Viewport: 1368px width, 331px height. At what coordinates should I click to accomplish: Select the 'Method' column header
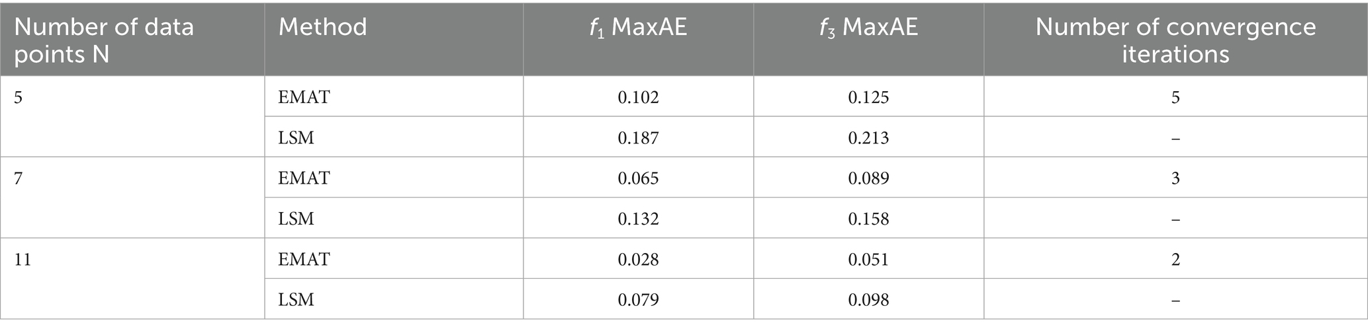[394, 40]
